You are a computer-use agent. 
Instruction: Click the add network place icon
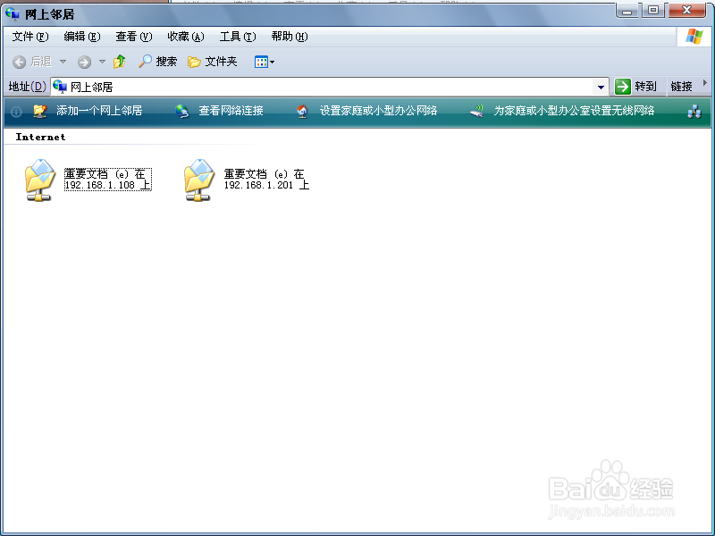click(40, 111)
